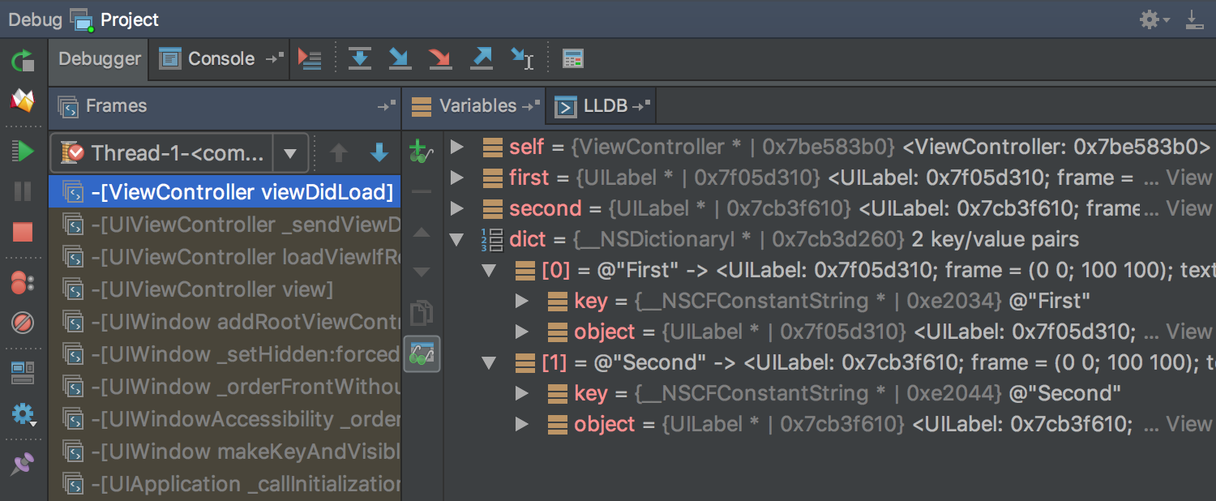Click the Rerun icon in left sidebar
Image resolution: width=1216 pixels, height=501 pixels.
click(x=23, y=60)
